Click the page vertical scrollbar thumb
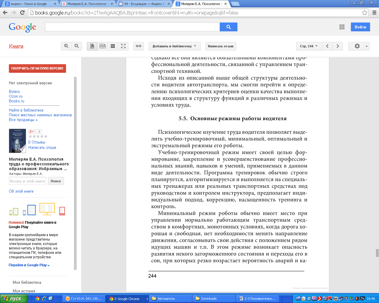The width and height of the screenshot is (379, 303). point(377,253)
